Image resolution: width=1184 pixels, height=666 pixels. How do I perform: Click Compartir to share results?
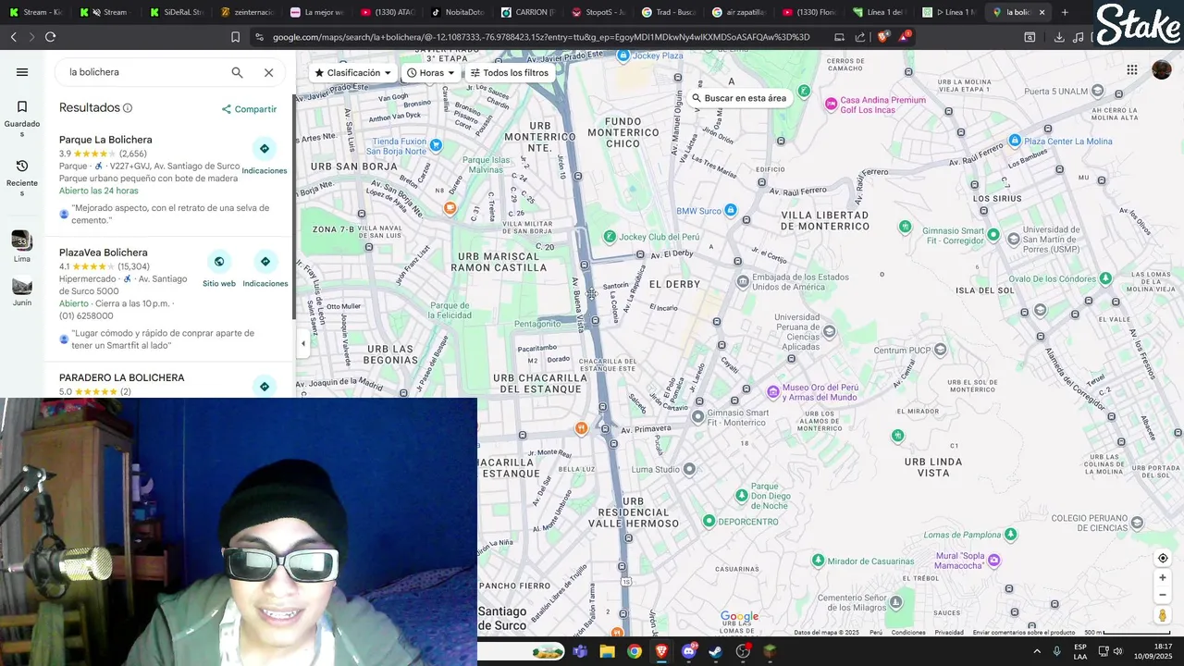click(x=249, y=109)
